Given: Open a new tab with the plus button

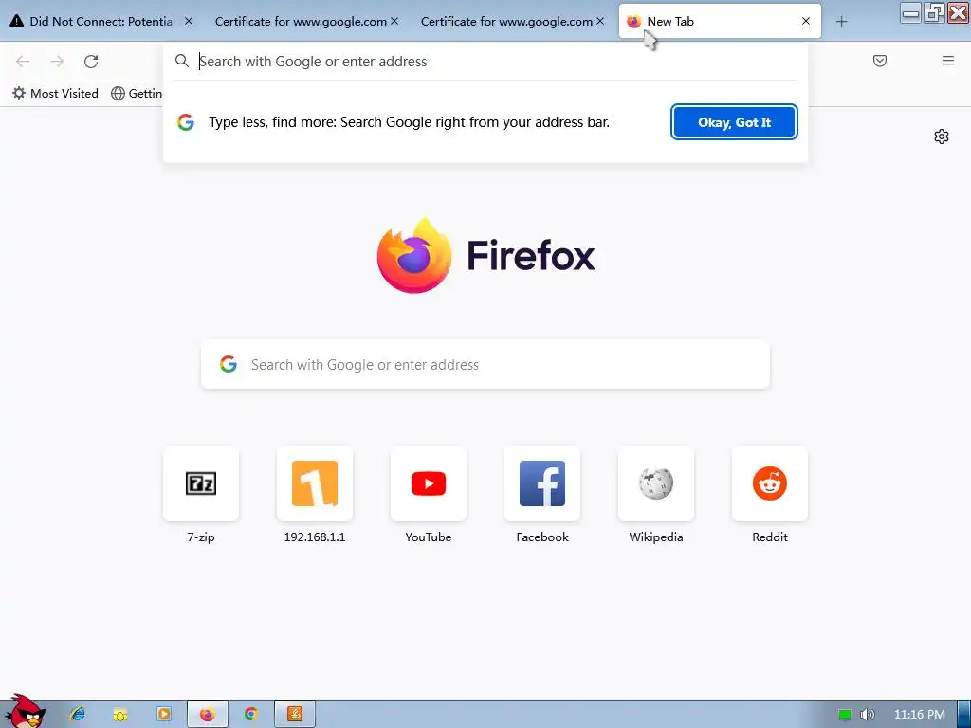Looking at the screenshot, I should click(x=841, y=22).
